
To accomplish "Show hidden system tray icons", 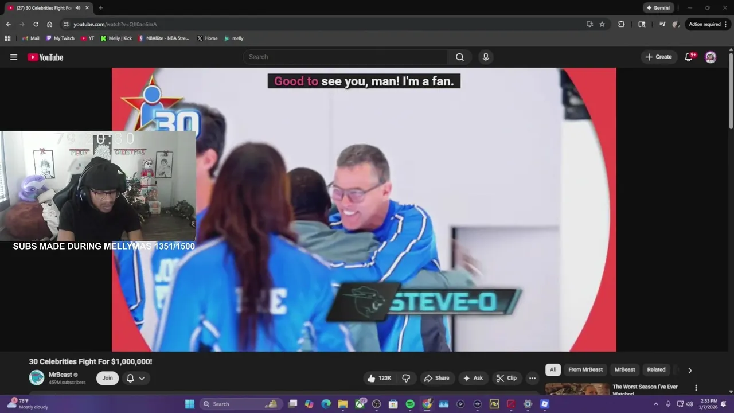I will click(x=656, y=404).
